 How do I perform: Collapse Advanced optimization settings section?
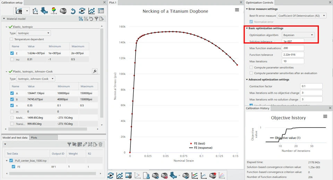tap(247, 80)
